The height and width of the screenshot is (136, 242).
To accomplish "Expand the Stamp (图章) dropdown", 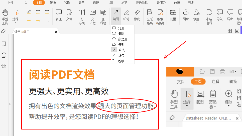I will [186, 22].
